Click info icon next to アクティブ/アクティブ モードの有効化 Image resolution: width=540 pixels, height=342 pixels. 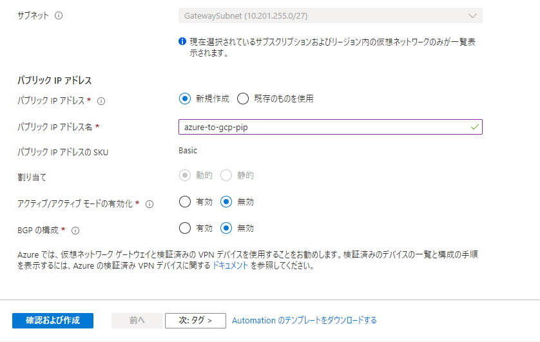pos(149,204)
